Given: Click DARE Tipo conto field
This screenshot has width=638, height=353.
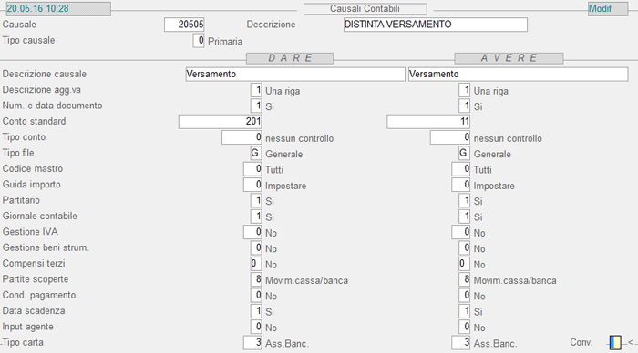Looking at the screenshot, I should 242,137.
